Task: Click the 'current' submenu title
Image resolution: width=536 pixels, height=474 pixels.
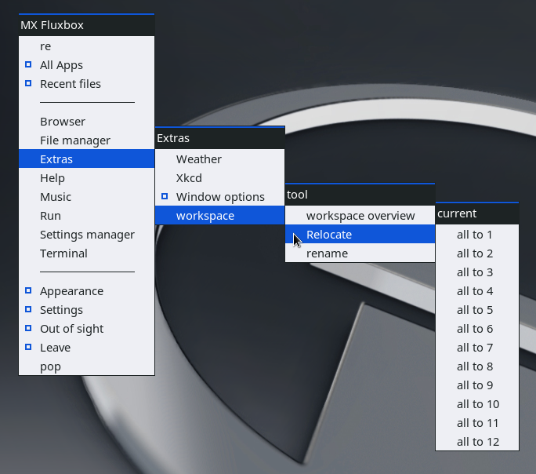Action: [477, 213]
